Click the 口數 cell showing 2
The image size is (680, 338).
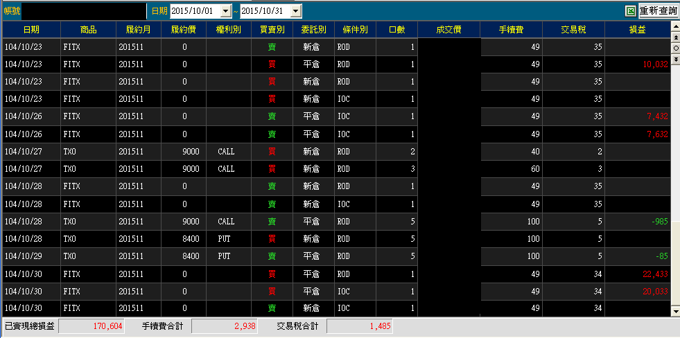396,152
